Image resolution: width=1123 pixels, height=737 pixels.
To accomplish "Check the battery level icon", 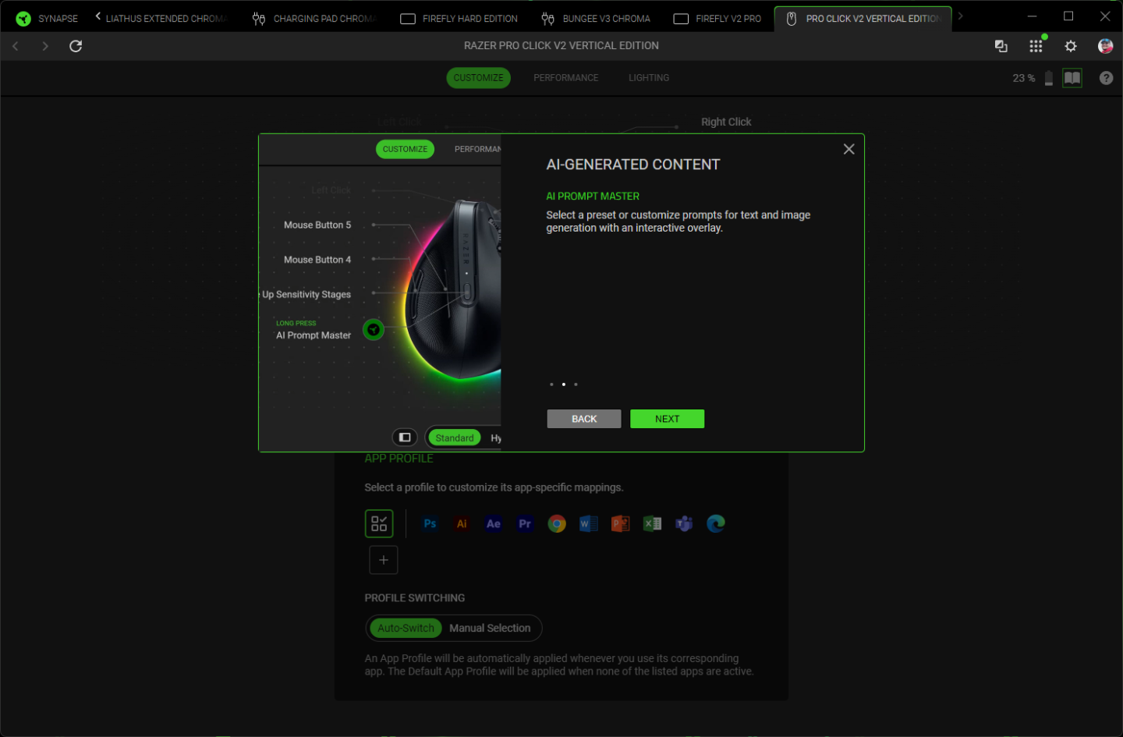I will (1049, 78).
